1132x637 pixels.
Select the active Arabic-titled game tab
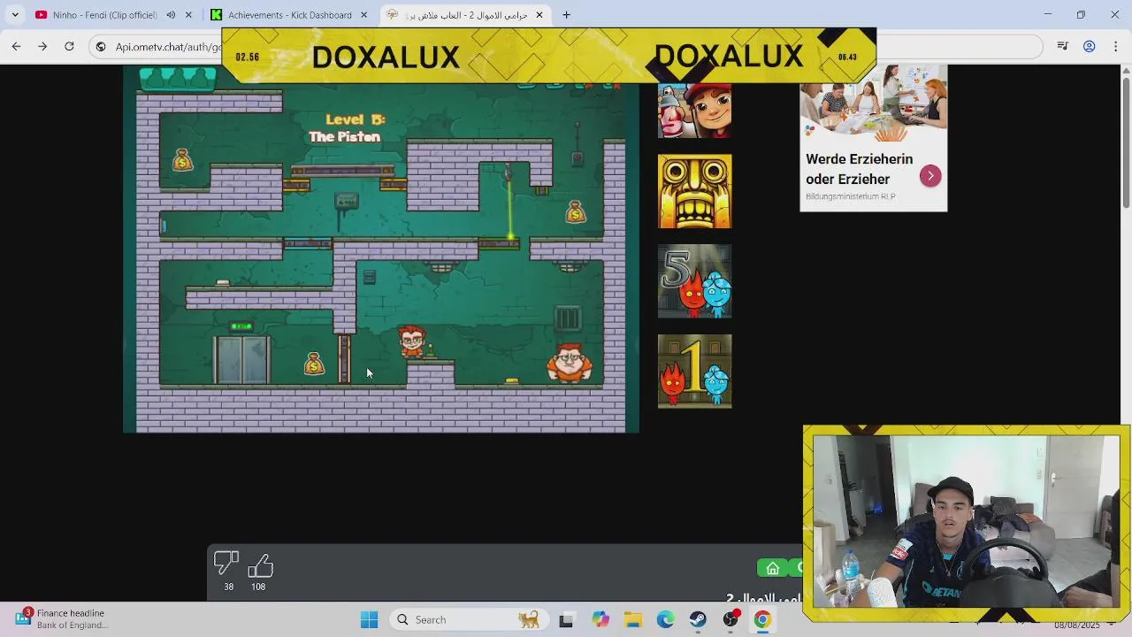tap(464, 15)
